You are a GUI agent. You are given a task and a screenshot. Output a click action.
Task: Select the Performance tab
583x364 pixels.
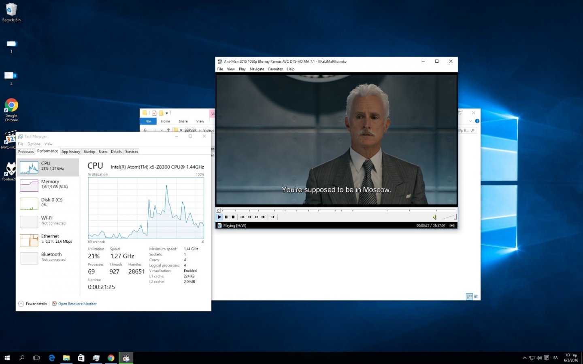coord(47,151)
